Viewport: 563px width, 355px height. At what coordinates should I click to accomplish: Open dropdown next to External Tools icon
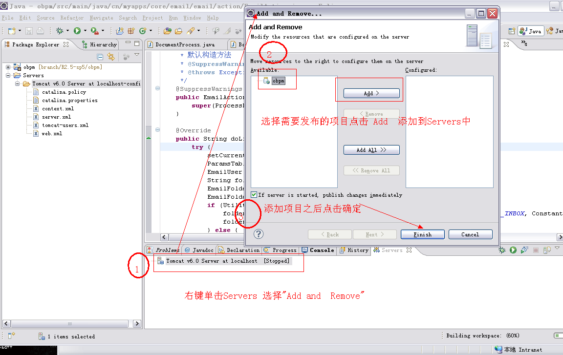(103, 31)
